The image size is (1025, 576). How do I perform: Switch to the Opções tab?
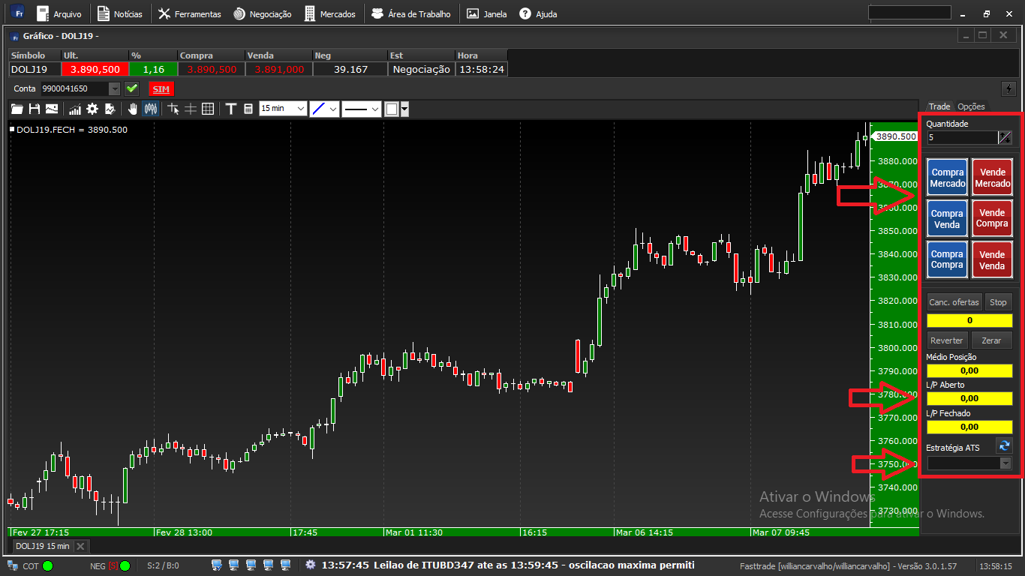(971, 106)
